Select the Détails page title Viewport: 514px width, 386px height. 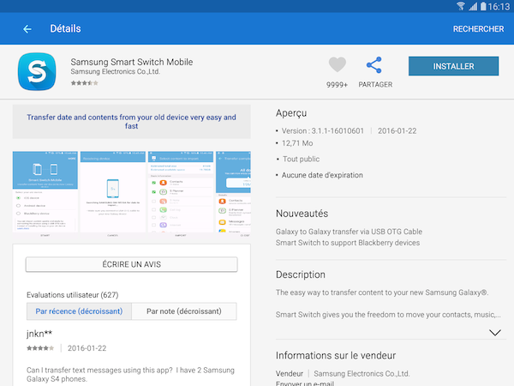pyautogui.click(x=66, y=29)
